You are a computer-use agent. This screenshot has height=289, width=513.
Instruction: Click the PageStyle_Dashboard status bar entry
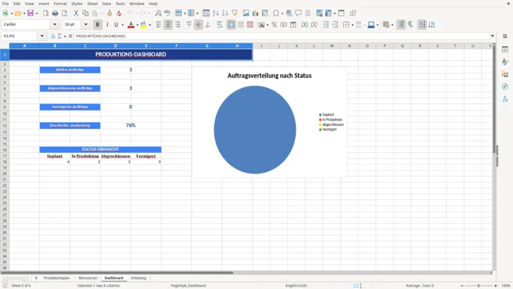[188, 285]
